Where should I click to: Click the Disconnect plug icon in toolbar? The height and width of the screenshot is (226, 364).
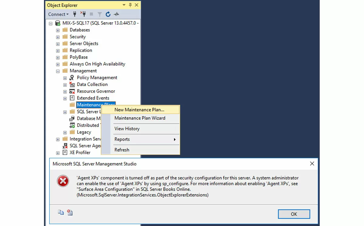(x=83, y=14)
